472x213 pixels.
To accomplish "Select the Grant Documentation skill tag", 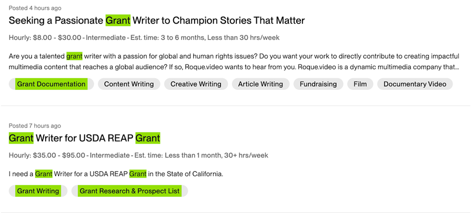I will 51,84.
